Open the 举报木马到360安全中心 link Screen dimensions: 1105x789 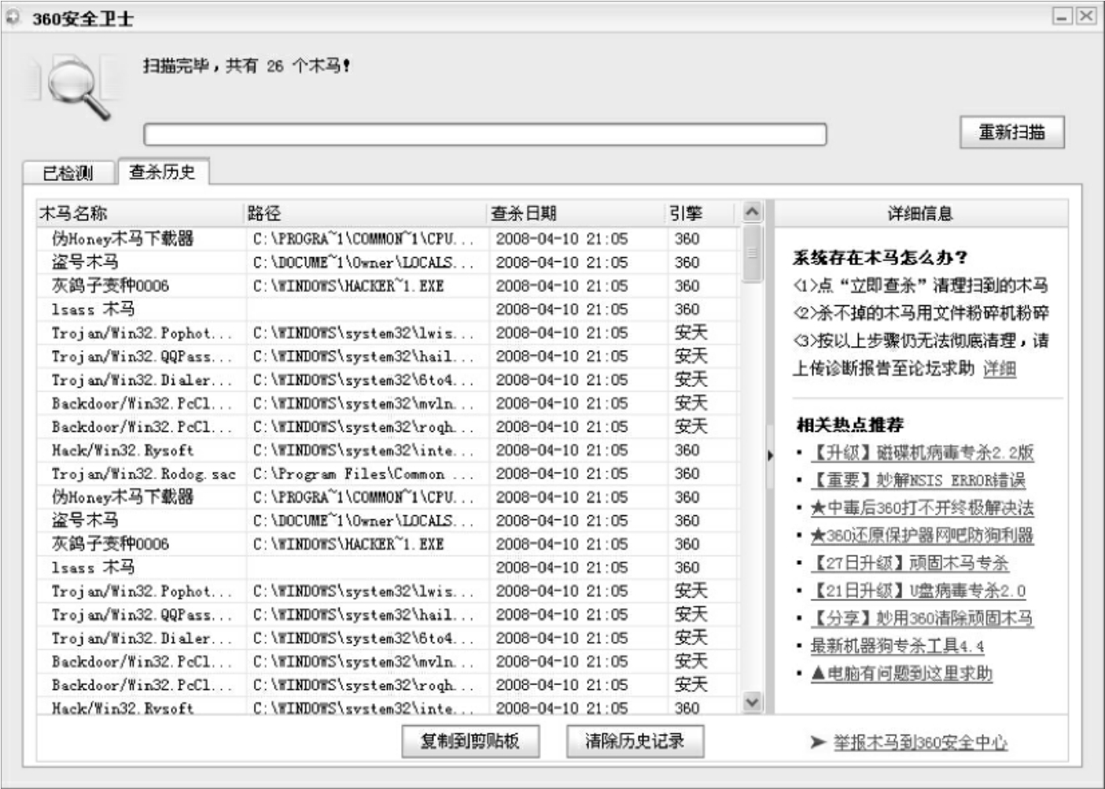[x=920, y=743]
